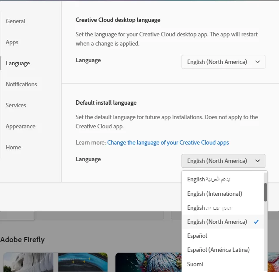Choose Suomi from the language list
The image size is (279, 272).
tap(195, 264)
